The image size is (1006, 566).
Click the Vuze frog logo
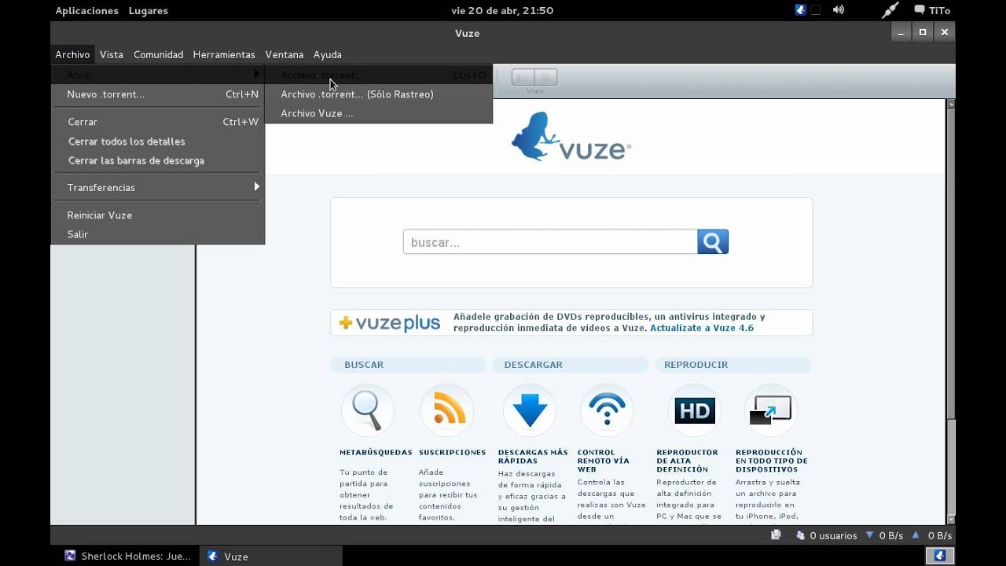pos(571,137)
